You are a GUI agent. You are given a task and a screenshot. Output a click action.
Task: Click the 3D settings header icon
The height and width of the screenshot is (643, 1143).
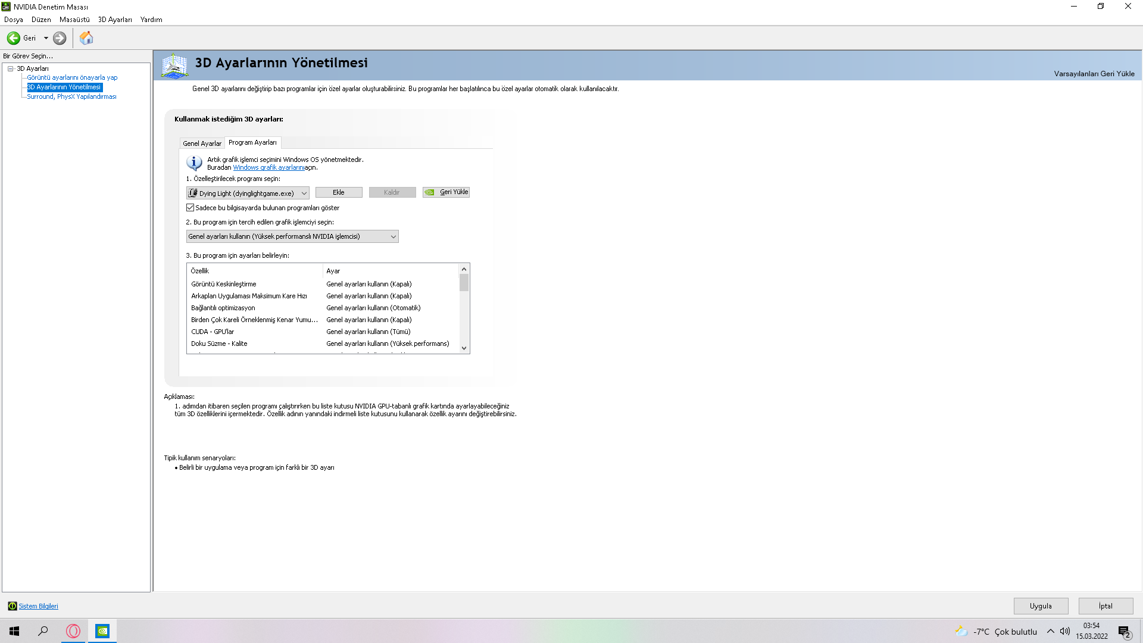[174, 65]
